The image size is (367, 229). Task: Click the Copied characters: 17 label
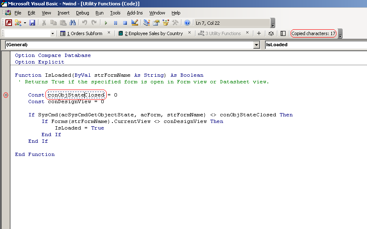(313, 33)
